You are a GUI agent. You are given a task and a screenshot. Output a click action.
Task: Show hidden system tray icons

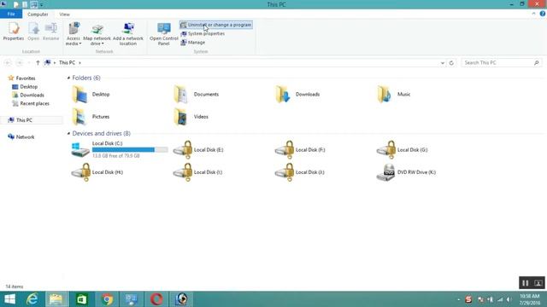(x=458, y=299)
